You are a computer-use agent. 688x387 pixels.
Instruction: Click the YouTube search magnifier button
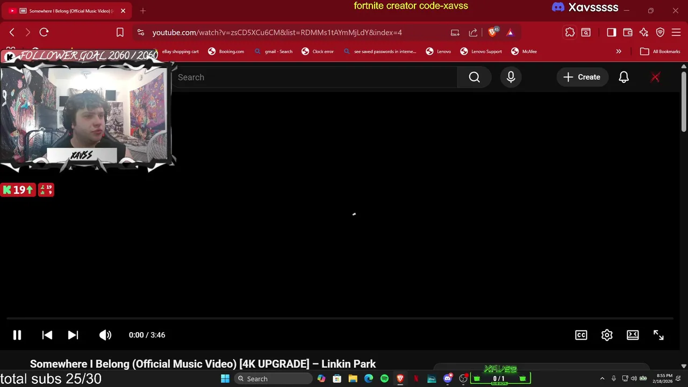click(x=474, y=77)
